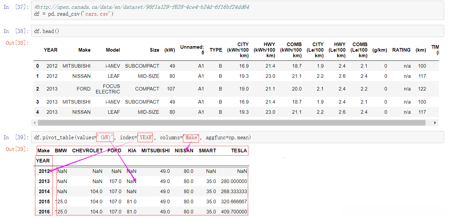
Task: Select the FOCUS ELECTRIC model cell
Action: click(x=108, y=89)
